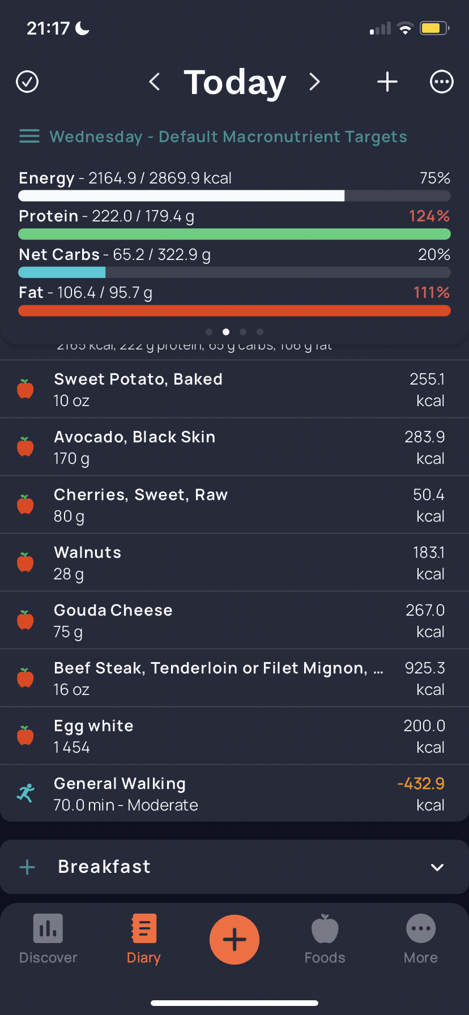Viewport: 469px width, 1015px height.
Task: Tap Wednesday - Default Macronutrient Targets link
Action: tap(228, 137)
